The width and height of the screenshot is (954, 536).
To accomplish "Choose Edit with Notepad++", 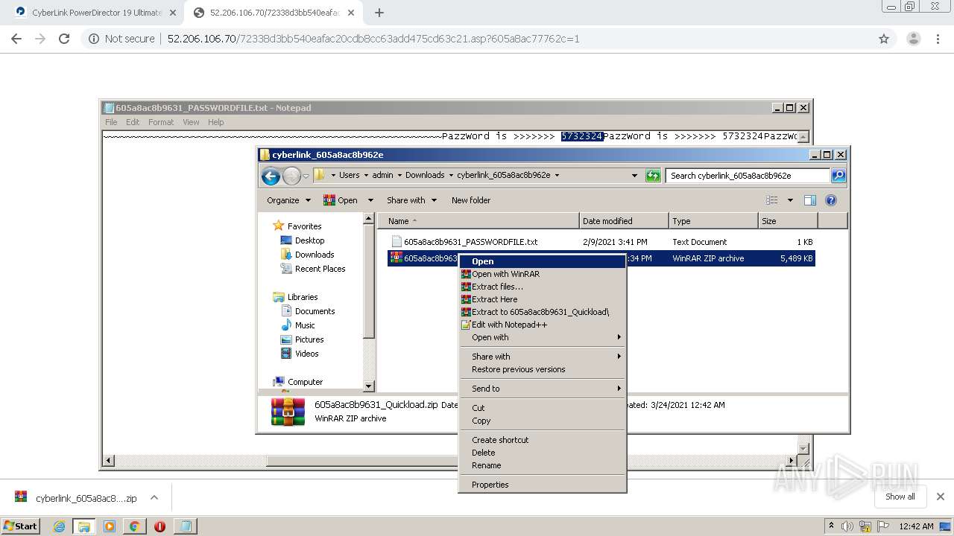I will [542, 325].
